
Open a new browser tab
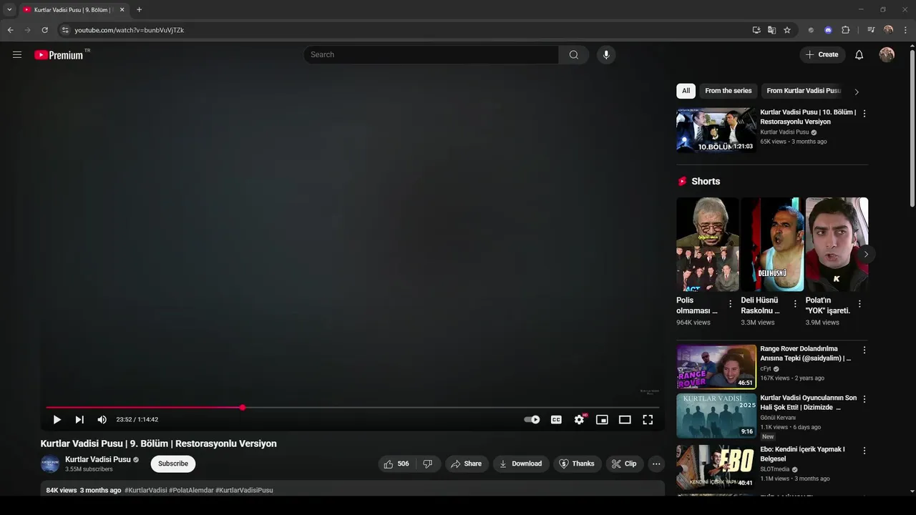pyautogui.click(x=139, y=10)
